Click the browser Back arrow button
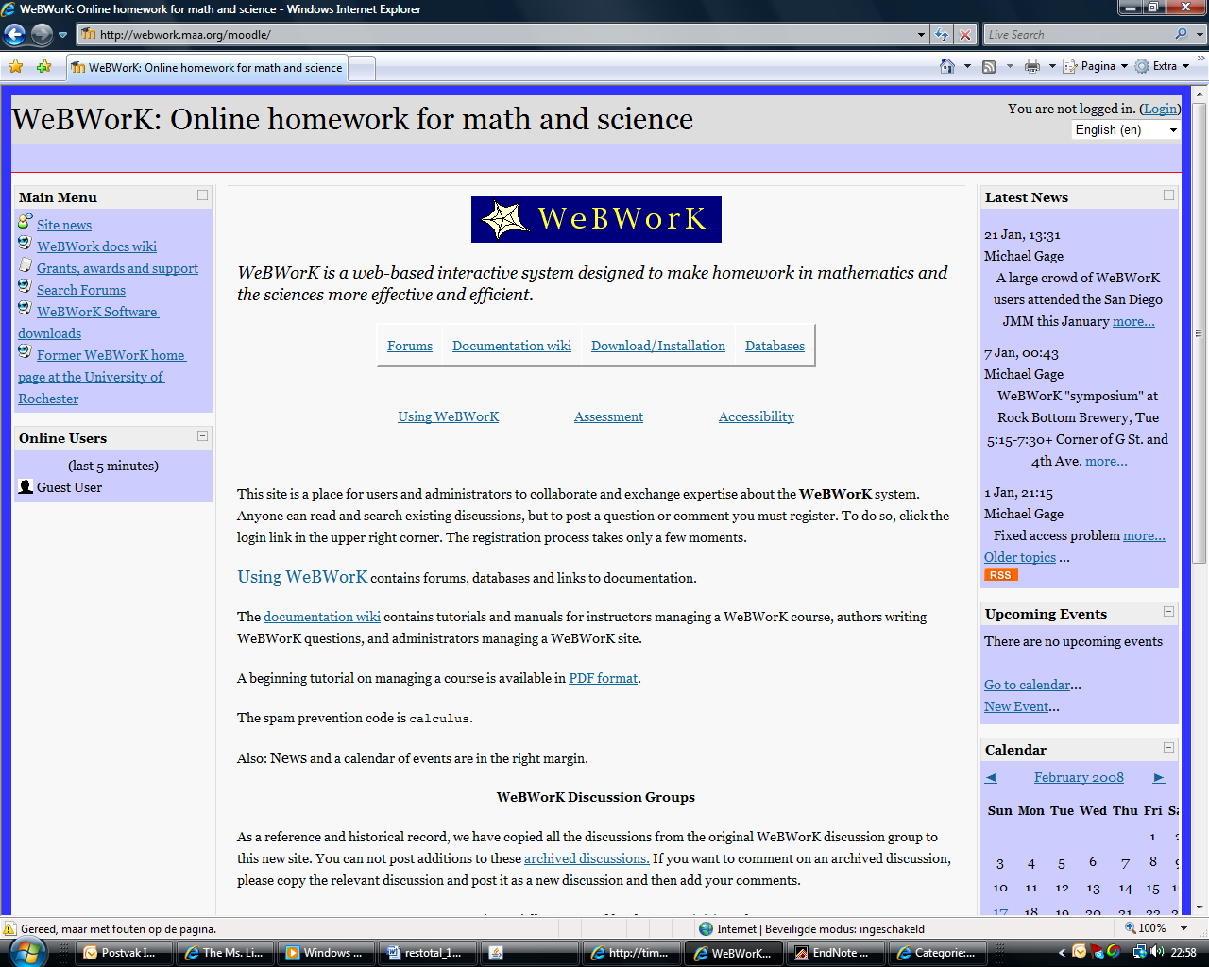Screen dimensions: 1209x967 14,35
